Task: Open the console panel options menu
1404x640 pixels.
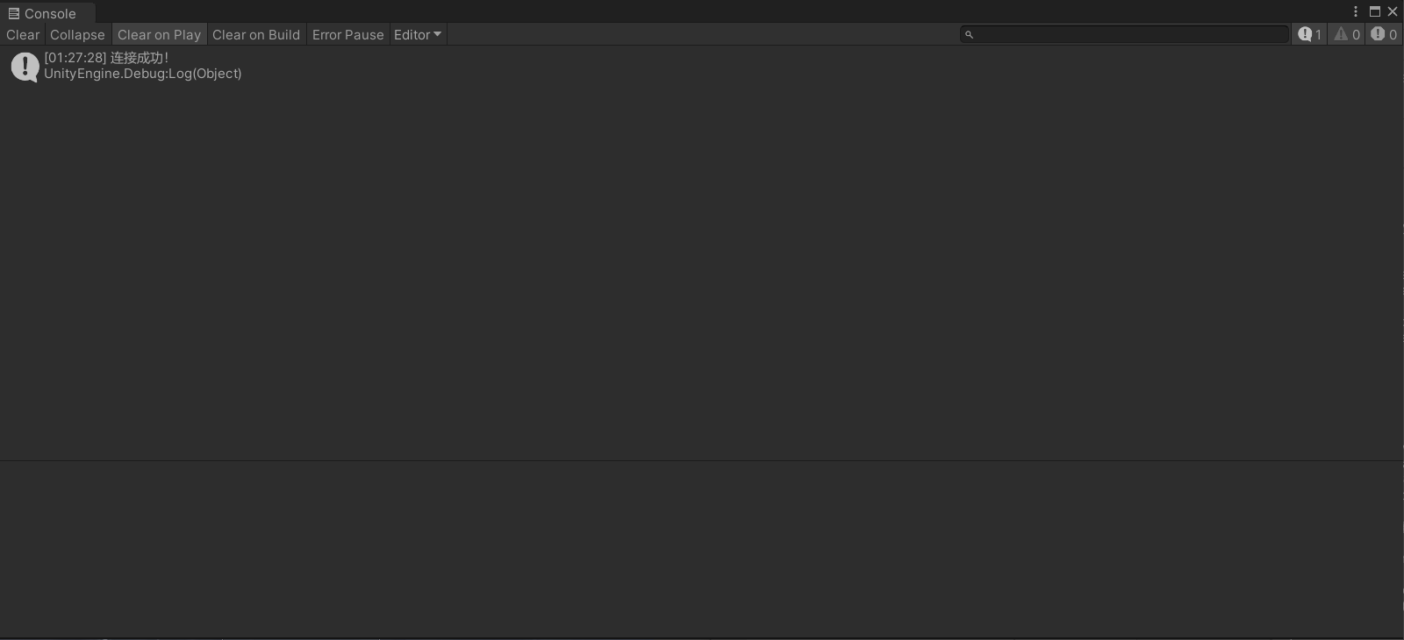Action: pyautogui.click(x=1356, y=11)
